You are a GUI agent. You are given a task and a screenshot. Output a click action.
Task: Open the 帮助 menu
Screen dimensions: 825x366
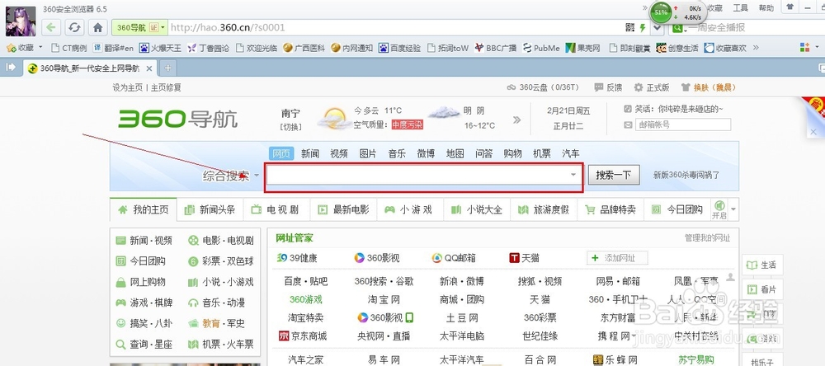pyautogui.click(x=766, y=7)
